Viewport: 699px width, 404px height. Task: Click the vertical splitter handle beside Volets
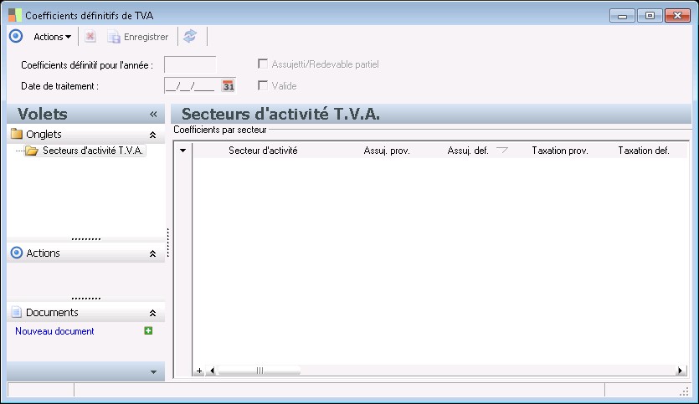[168, 243]
